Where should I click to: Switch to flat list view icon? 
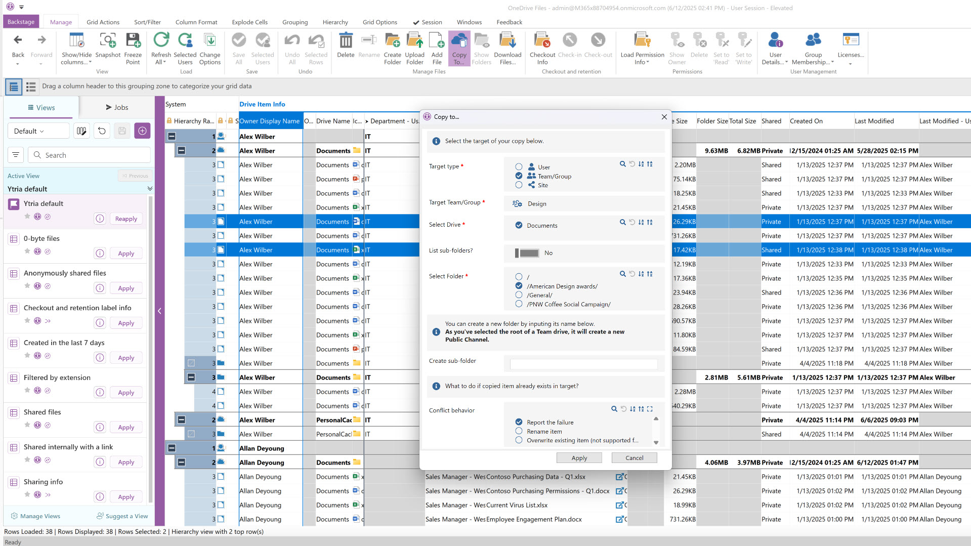[31, 87]
